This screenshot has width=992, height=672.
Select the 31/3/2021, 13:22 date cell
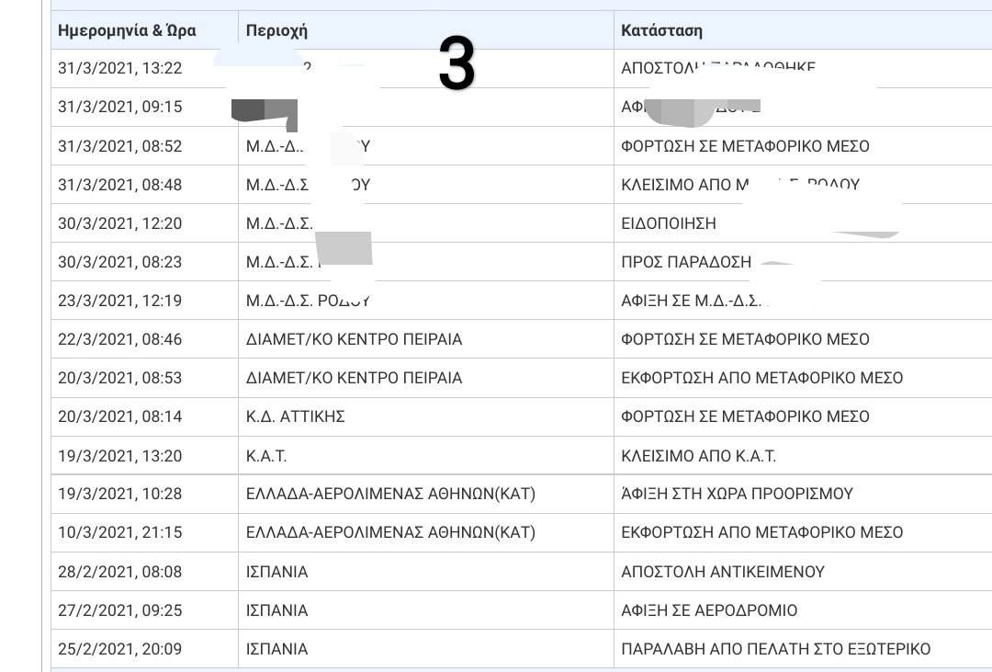(x=119, y=68)
